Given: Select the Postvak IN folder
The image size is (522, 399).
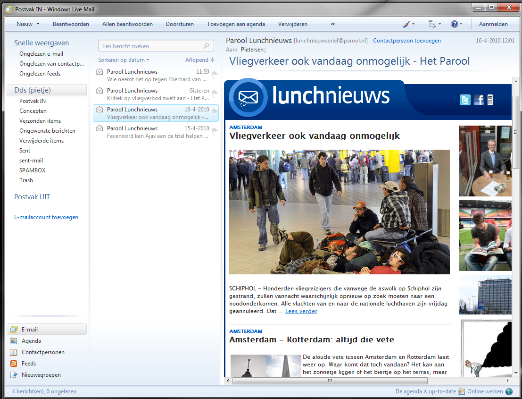Looking at the screenshot, I should pyautogui.click(x=33, y=101).
